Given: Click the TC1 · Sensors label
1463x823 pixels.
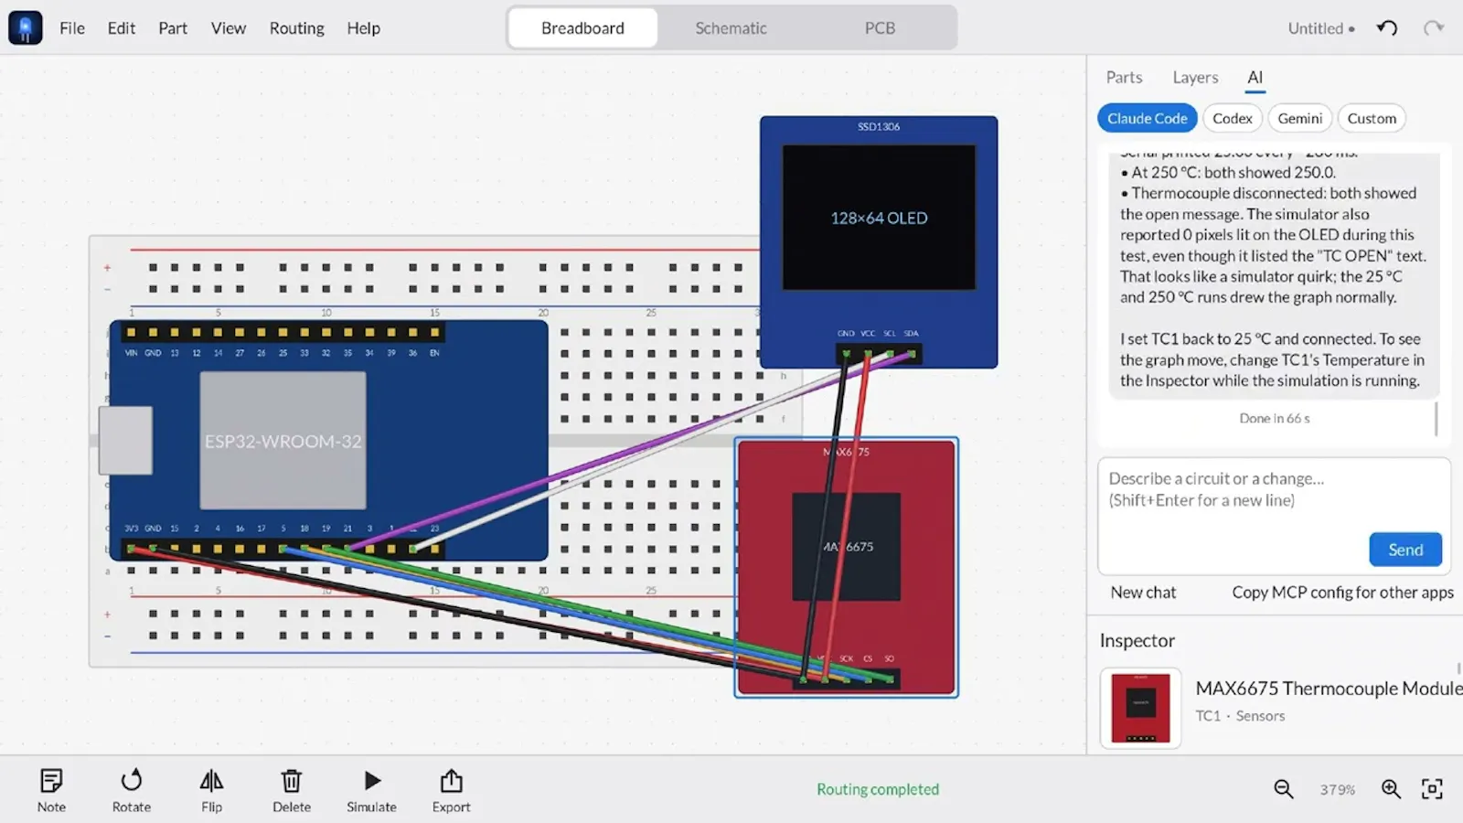Looking at the screenshot, I should (1240, 716).
